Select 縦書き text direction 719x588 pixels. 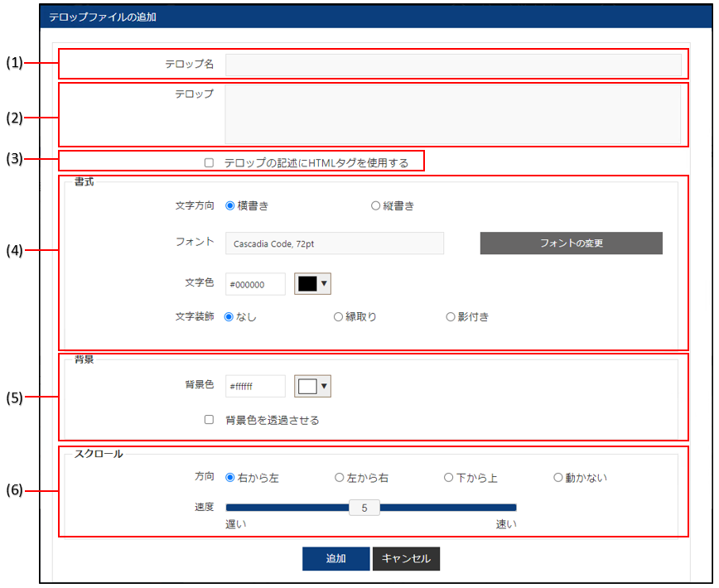[375, 205]
